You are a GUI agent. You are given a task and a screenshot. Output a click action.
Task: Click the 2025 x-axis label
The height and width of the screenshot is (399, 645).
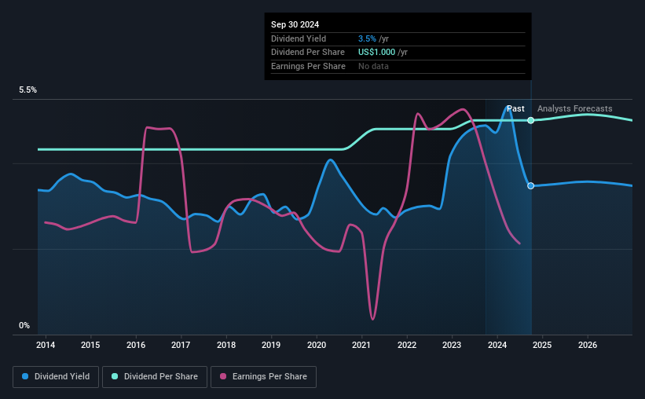point(542,345)
